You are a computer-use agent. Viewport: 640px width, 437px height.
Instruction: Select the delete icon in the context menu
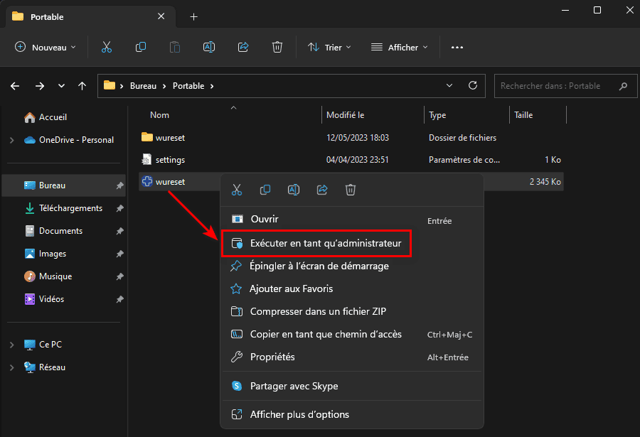click(x=349, y=190)
